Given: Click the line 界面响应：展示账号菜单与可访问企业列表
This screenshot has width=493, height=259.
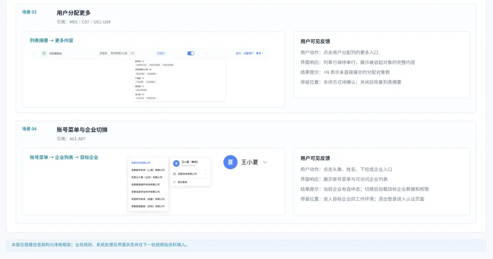Looking at the screenshot, I should (x=344, y=180).
